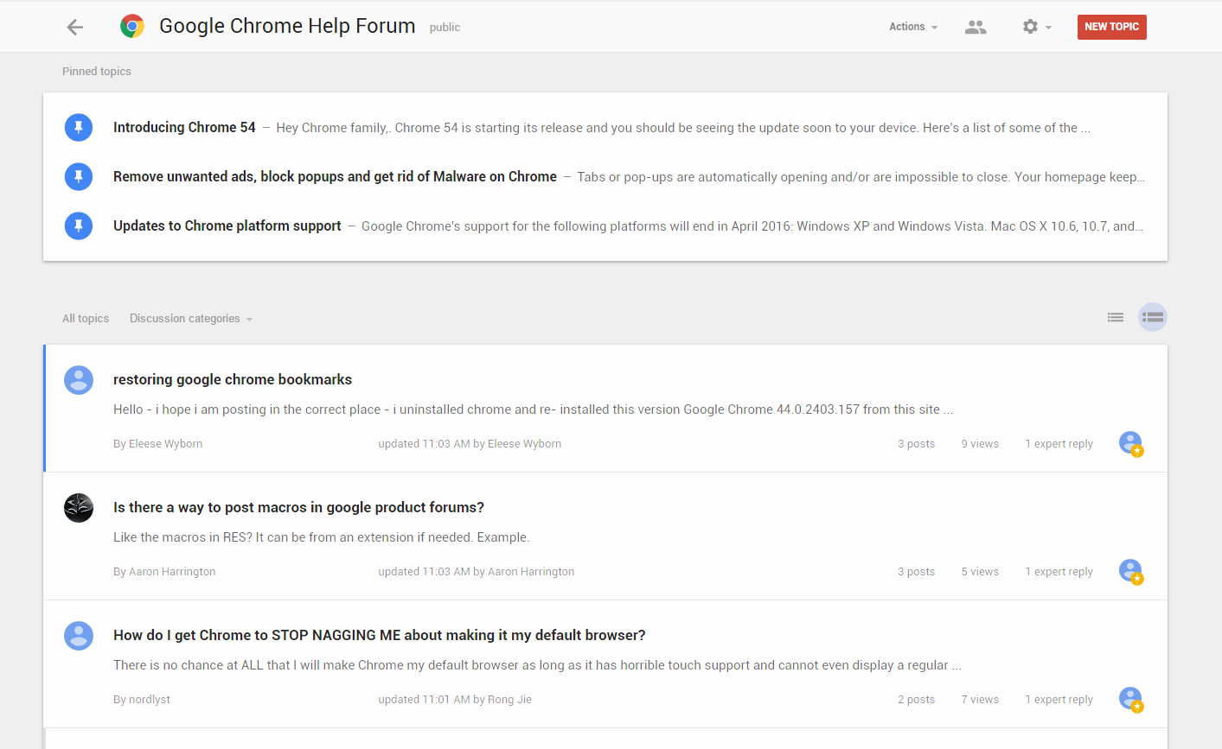Click Aaron Harrington's dark avatar
The height and width of the screenshot is (749, 1222).
pyautogui.click(x=79, y=508)
